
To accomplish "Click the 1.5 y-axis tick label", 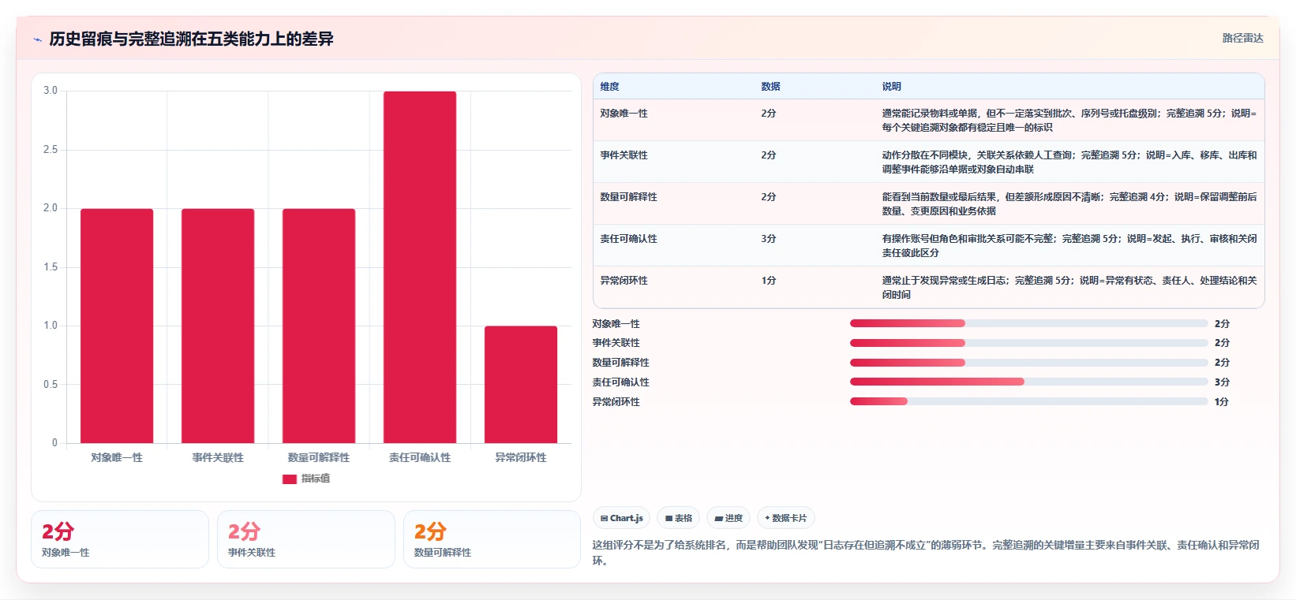I will click(x=51, y=267).
